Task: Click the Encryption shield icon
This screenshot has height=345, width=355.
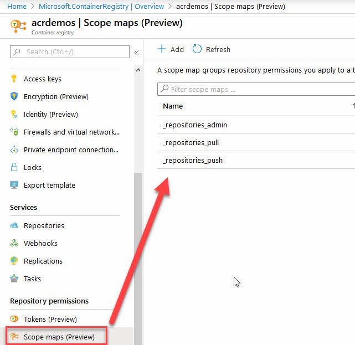Action: (14, 96)
